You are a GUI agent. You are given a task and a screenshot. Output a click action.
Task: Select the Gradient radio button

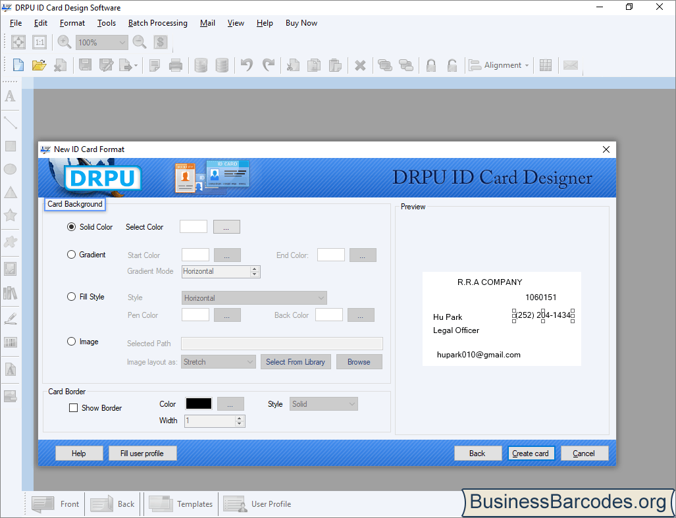(71, 255)
